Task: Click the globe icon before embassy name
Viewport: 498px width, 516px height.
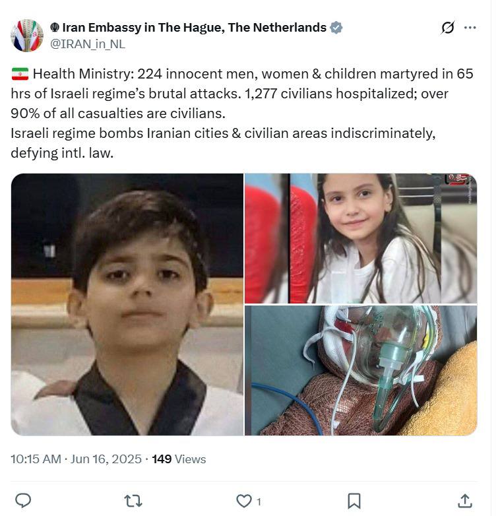Action: (55, 28)
